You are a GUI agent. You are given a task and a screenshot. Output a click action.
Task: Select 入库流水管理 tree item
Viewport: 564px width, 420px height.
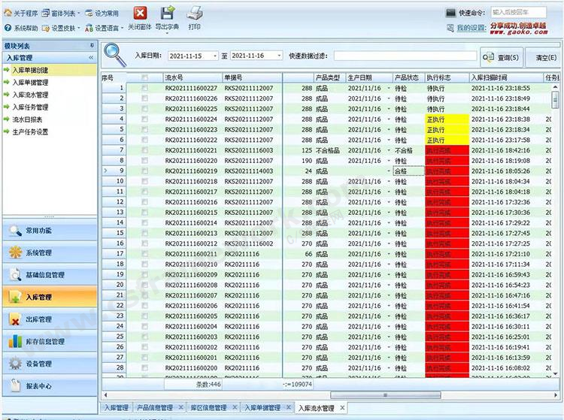30,95
